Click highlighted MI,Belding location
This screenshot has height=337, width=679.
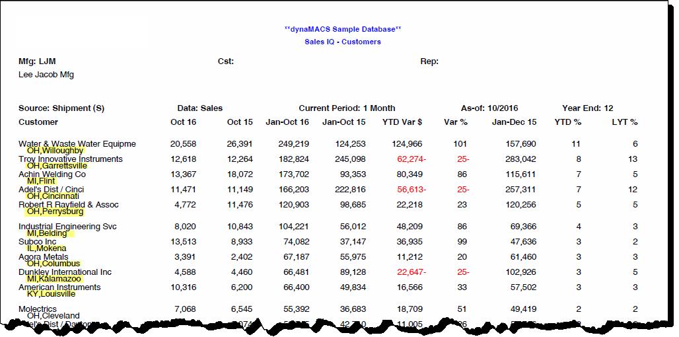[47, 233]
